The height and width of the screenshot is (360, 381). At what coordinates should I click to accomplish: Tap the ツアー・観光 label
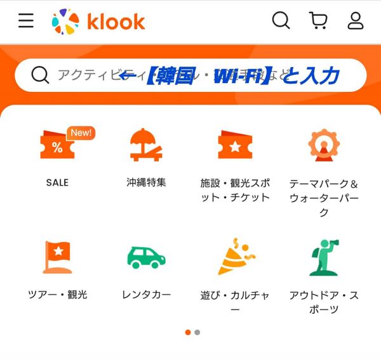tap(58, 295)
